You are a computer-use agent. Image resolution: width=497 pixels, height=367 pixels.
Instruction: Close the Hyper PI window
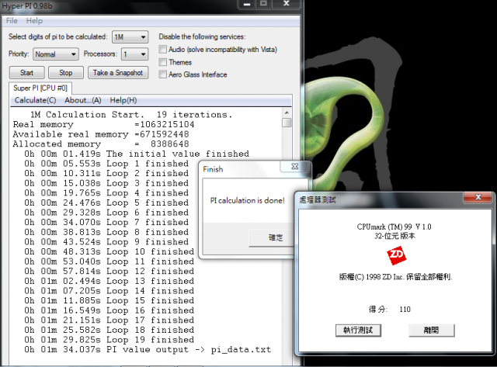(287, 4)
